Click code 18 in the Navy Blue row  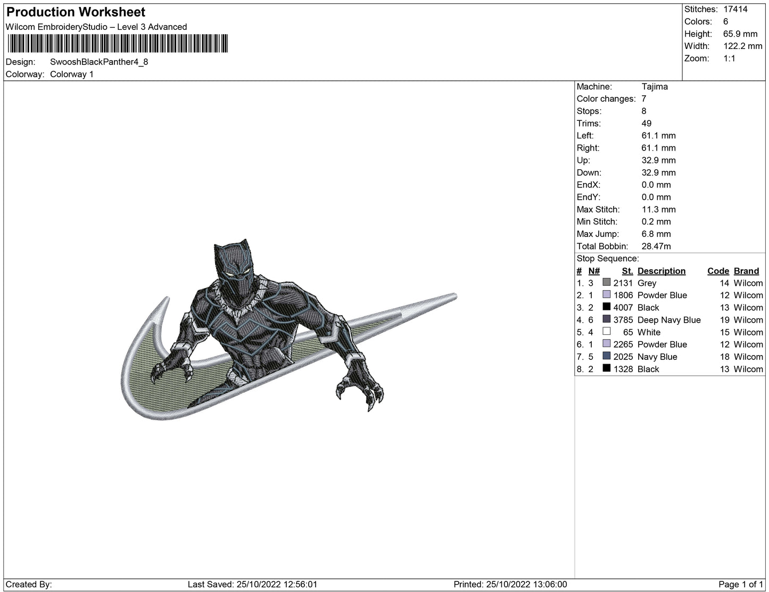724,356
